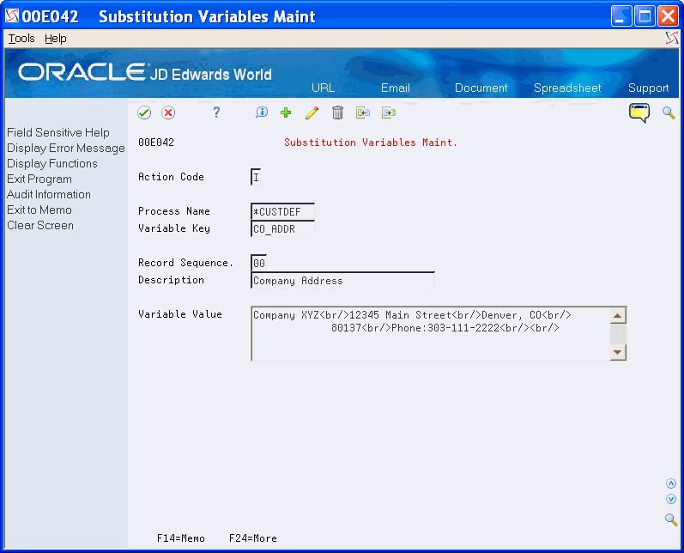Click the Action Code field
This screenshot has width=684, height=553.
[x=256, y=177]
